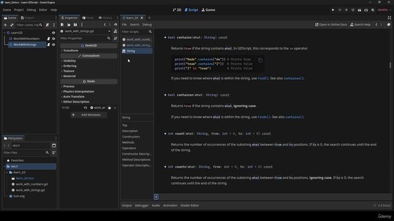Open the Inspector property sort/options icon

pyautogui.click(x=115, y=38)
